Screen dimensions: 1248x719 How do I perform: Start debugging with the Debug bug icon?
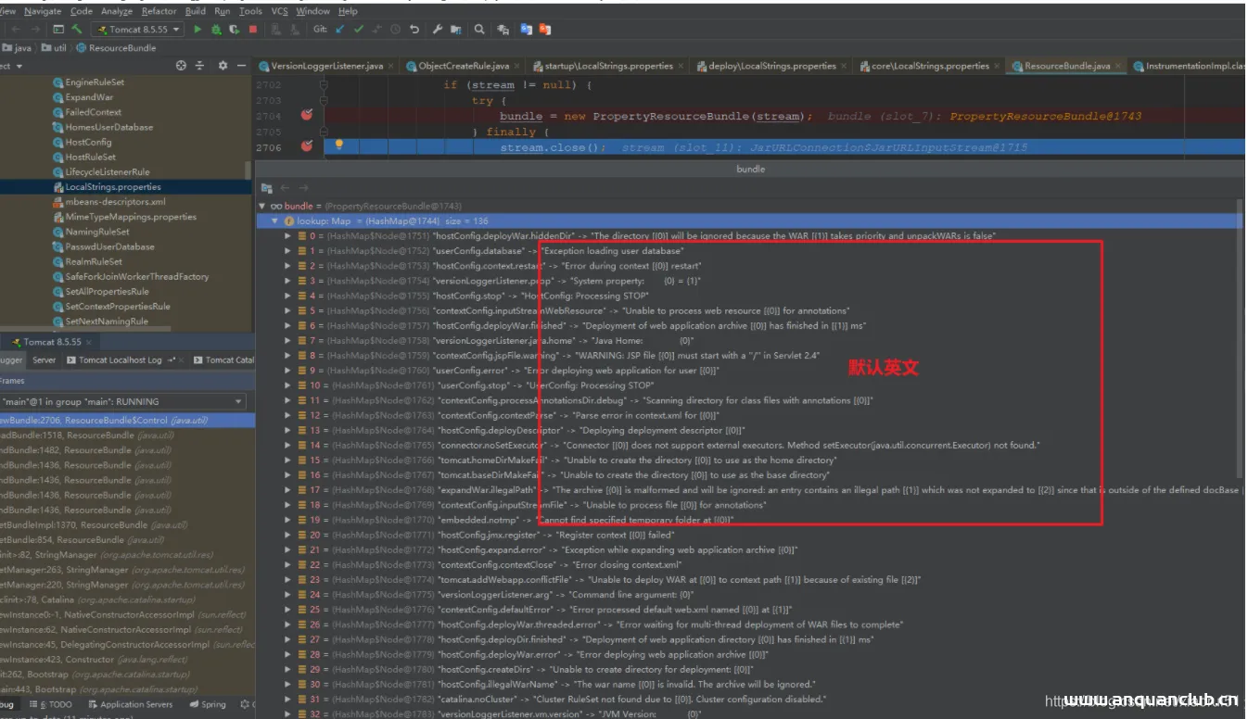point(216,30)
